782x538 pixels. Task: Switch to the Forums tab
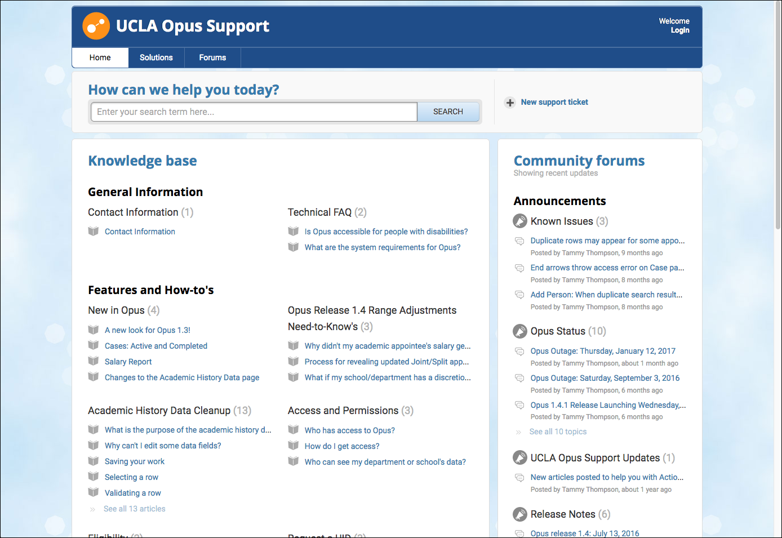(212, 57)
